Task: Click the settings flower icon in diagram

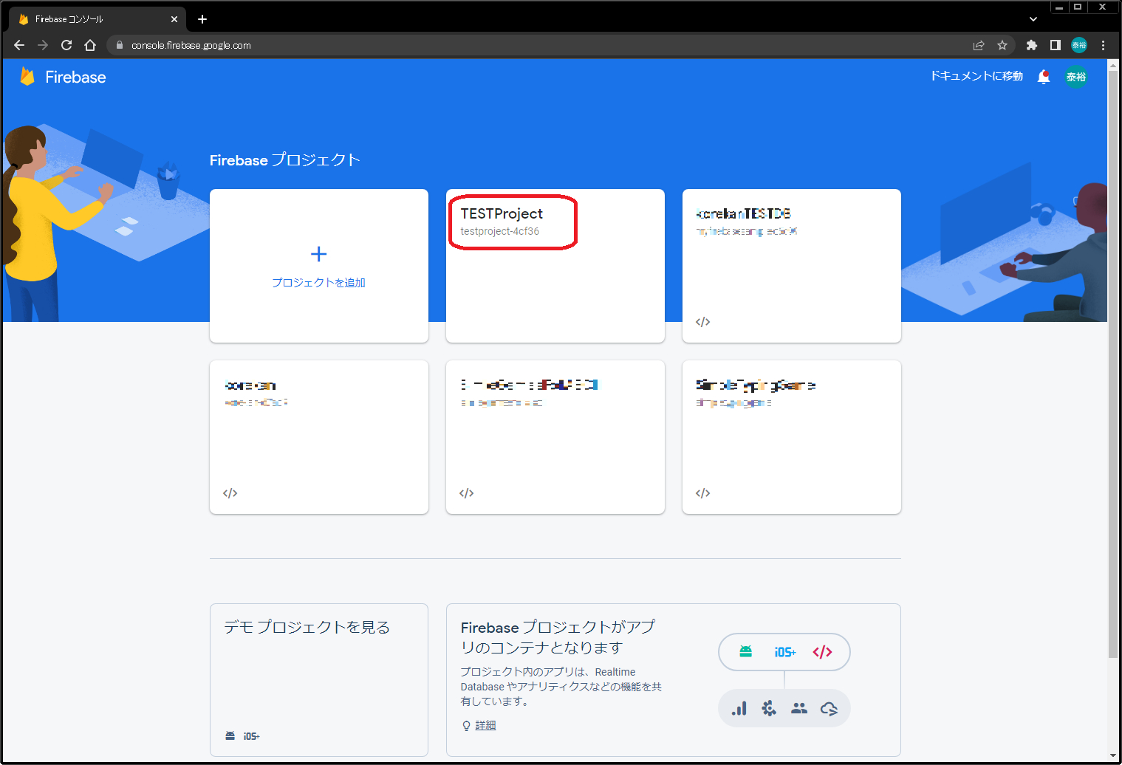Action: (769, 708)
